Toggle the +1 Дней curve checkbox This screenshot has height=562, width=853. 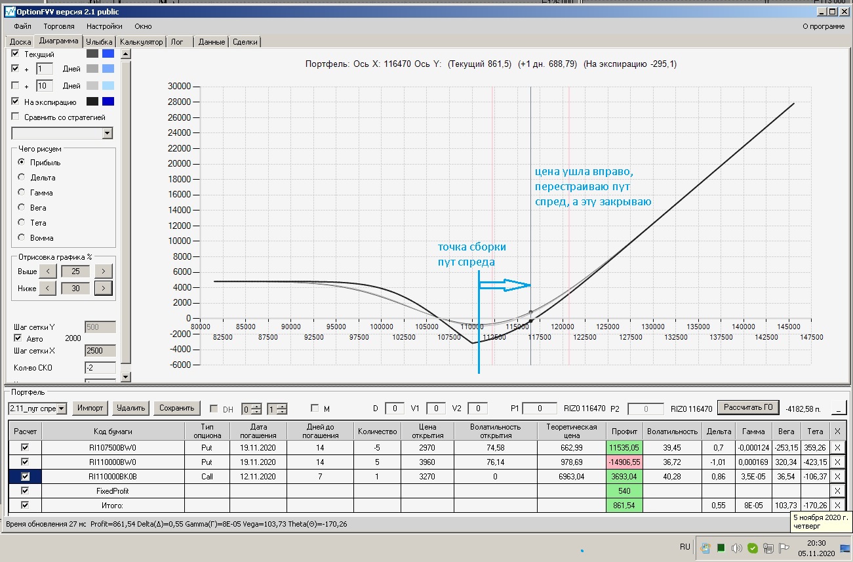coord(16,68)
